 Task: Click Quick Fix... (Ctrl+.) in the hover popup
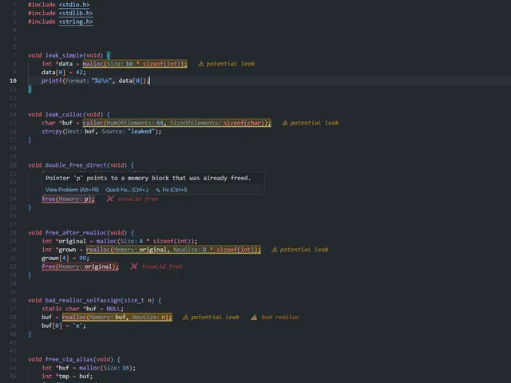(x=127, y=190)
